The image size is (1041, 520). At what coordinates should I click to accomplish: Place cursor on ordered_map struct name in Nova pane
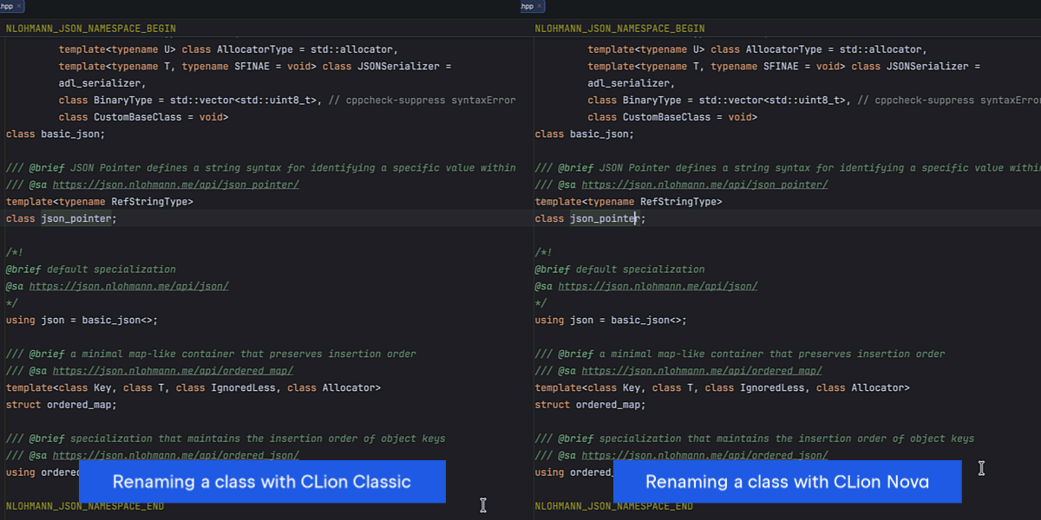610,405
